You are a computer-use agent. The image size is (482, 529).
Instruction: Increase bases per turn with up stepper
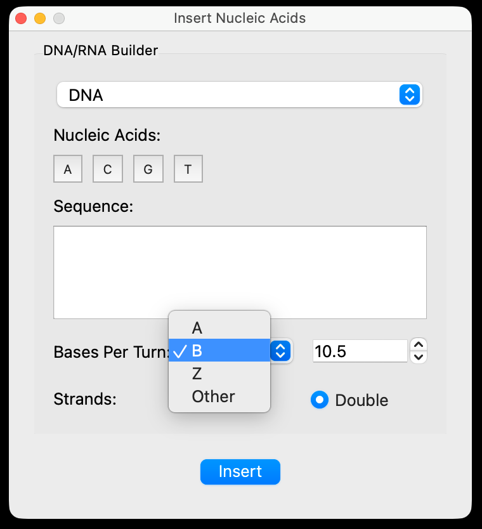(419, 344)
